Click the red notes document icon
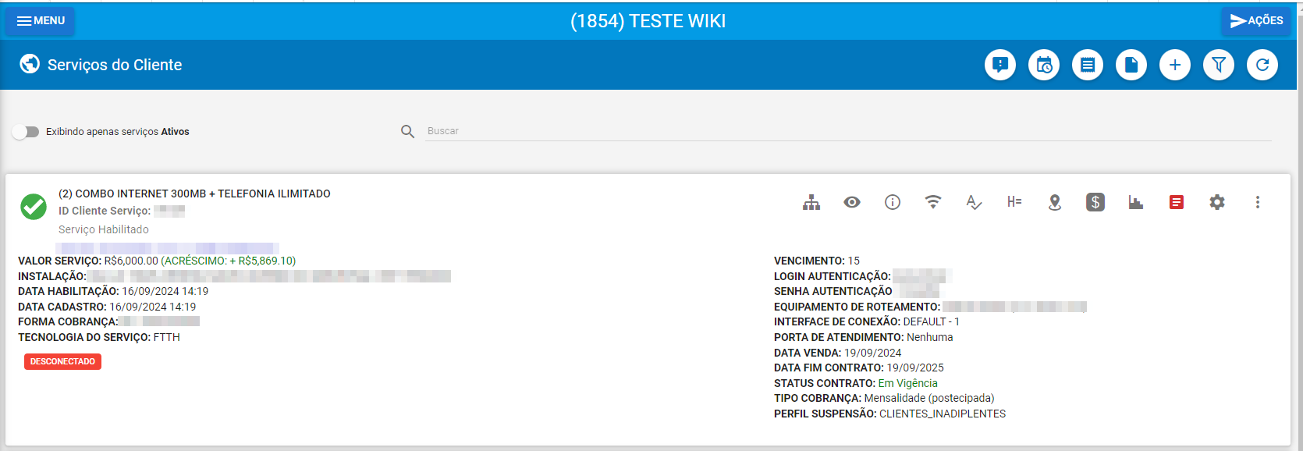 1177,203
